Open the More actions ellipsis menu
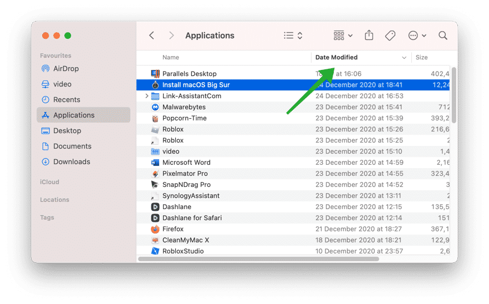Image resolution: width=489 pixels, height=304 pixels. [417, 36]
